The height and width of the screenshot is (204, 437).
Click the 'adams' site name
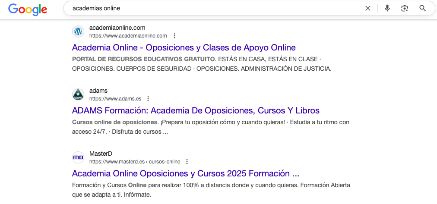(98, 91)
